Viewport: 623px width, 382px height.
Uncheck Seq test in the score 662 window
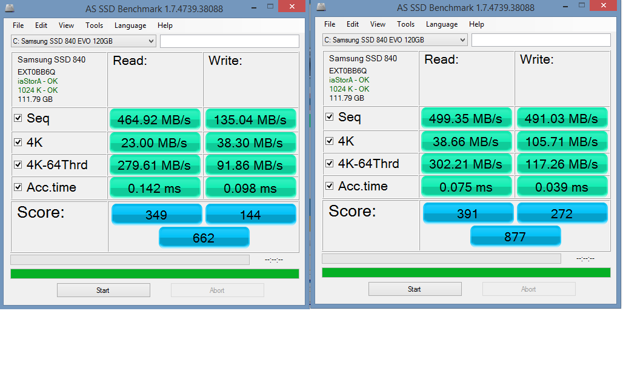(18, 118)
